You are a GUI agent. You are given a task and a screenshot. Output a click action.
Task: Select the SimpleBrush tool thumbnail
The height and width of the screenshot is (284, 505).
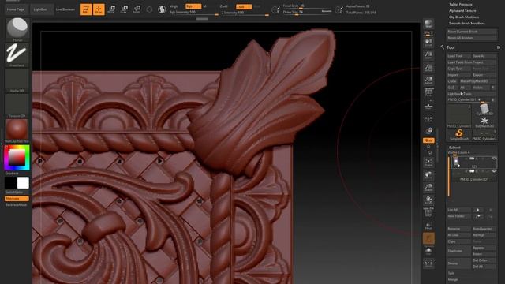tap(459, 133)
